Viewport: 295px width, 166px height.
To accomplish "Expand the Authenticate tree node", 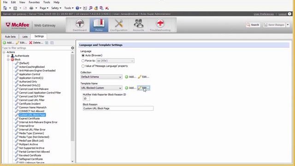I will tap(8, 56).
